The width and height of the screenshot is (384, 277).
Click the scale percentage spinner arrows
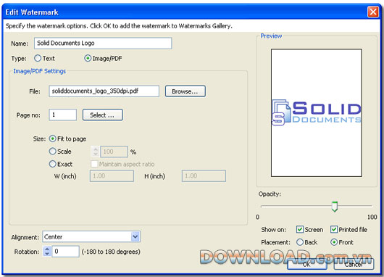(x=95, y=152)
